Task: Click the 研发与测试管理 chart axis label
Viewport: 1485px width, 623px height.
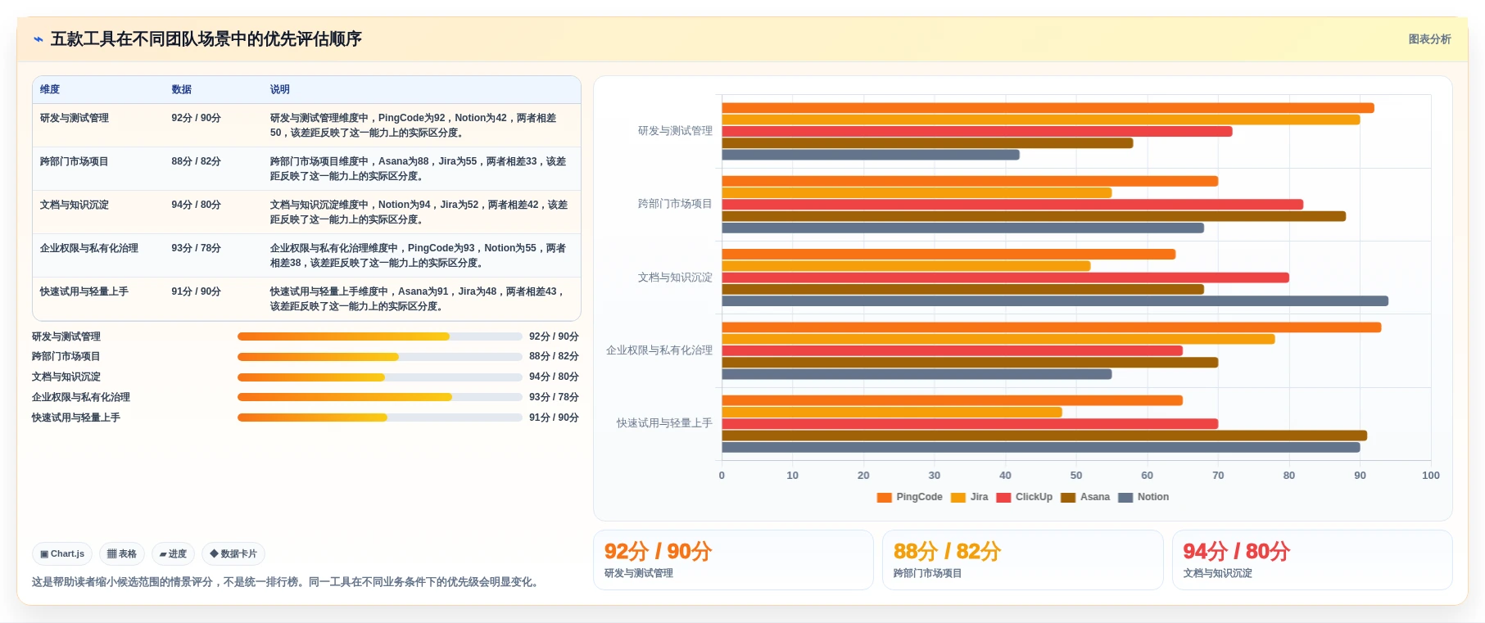Action: pos(675,131)
